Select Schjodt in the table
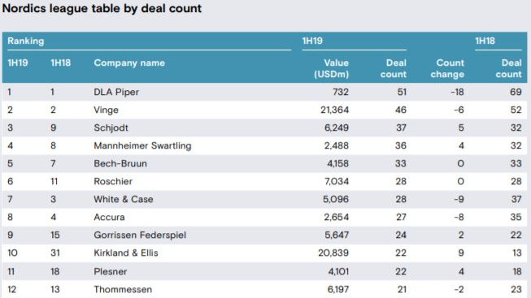This screenshot has height=298, width=531. pos(111,127)
